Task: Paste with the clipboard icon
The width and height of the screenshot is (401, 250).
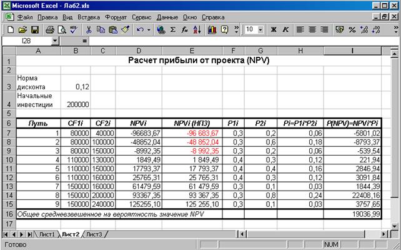Action: pyautogui.click(x=113, y=29)
